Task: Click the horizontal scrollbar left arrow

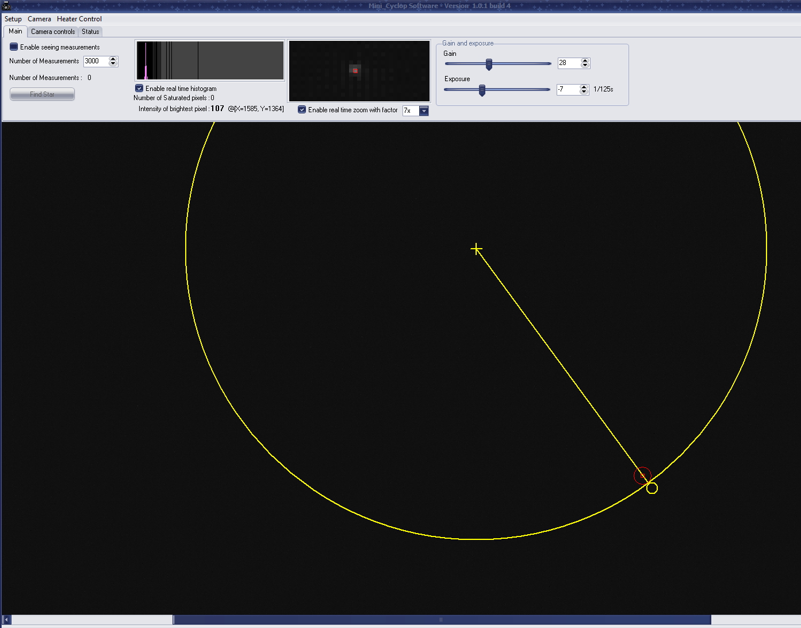Action: (x=6, y=620)
